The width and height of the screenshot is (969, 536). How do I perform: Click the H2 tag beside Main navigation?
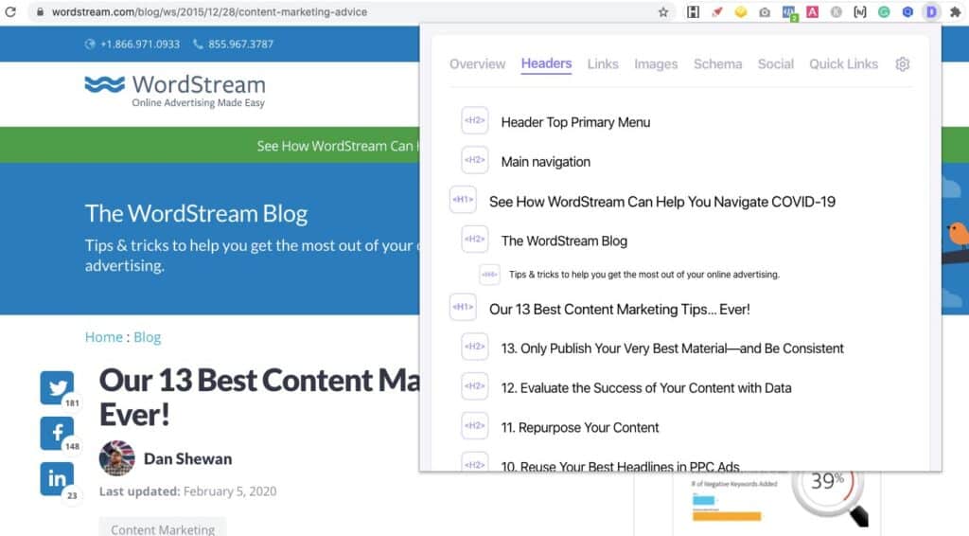[x=475, y=160]
